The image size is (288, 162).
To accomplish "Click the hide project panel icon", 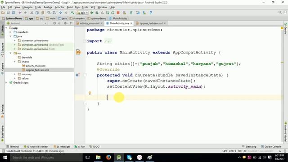I will [x=71, y=23].
